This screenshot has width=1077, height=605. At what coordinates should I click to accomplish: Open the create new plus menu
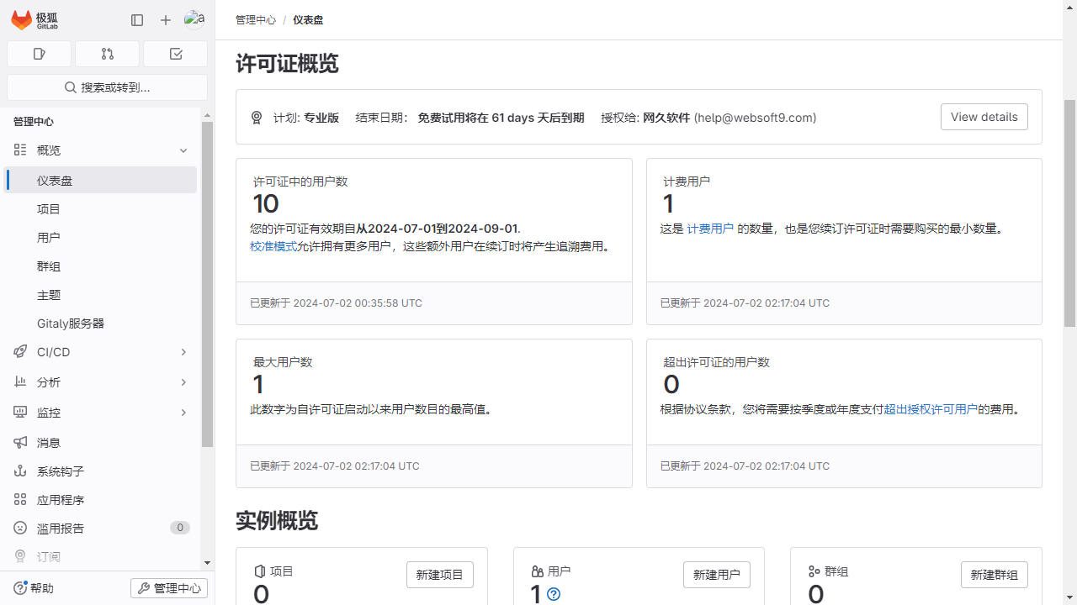[166, 20]
